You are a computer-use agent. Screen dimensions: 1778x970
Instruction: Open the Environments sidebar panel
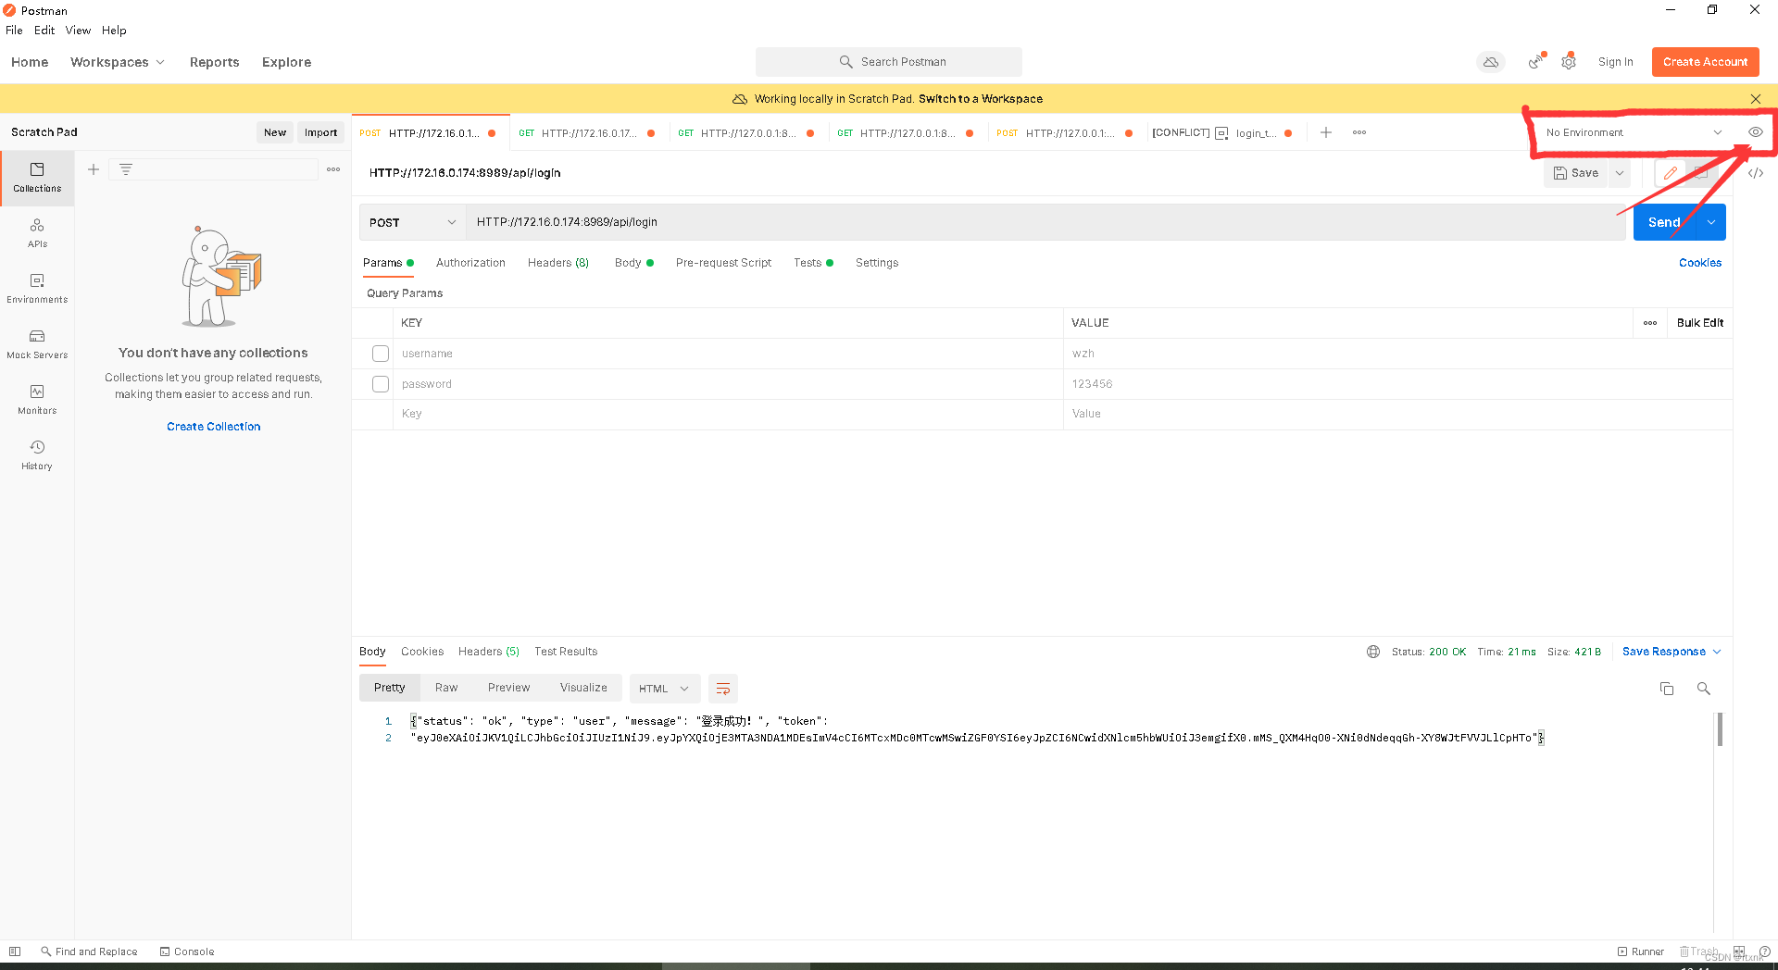[37, 289]
